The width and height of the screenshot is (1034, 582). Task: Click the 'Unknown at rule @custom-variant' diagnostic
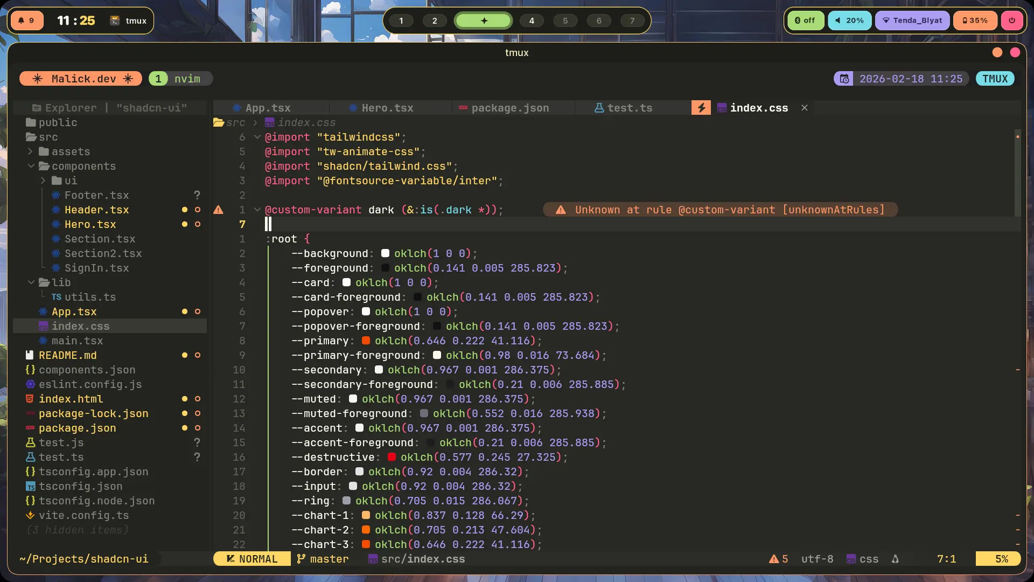720,210
